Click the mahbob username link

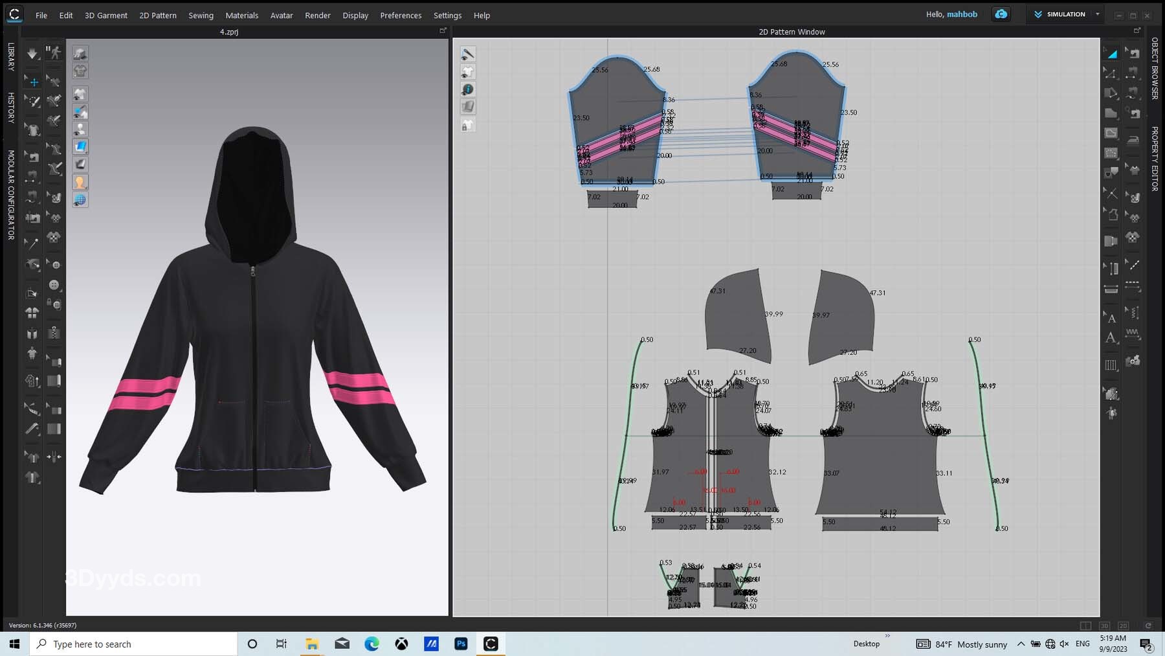[x=962, y=14]
